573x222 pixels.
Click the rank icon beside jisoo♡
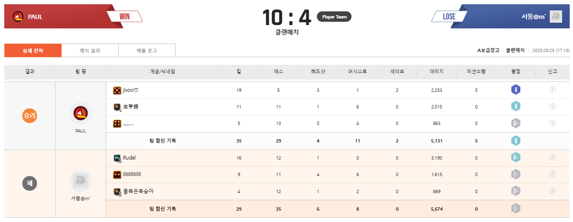(117, 90)
